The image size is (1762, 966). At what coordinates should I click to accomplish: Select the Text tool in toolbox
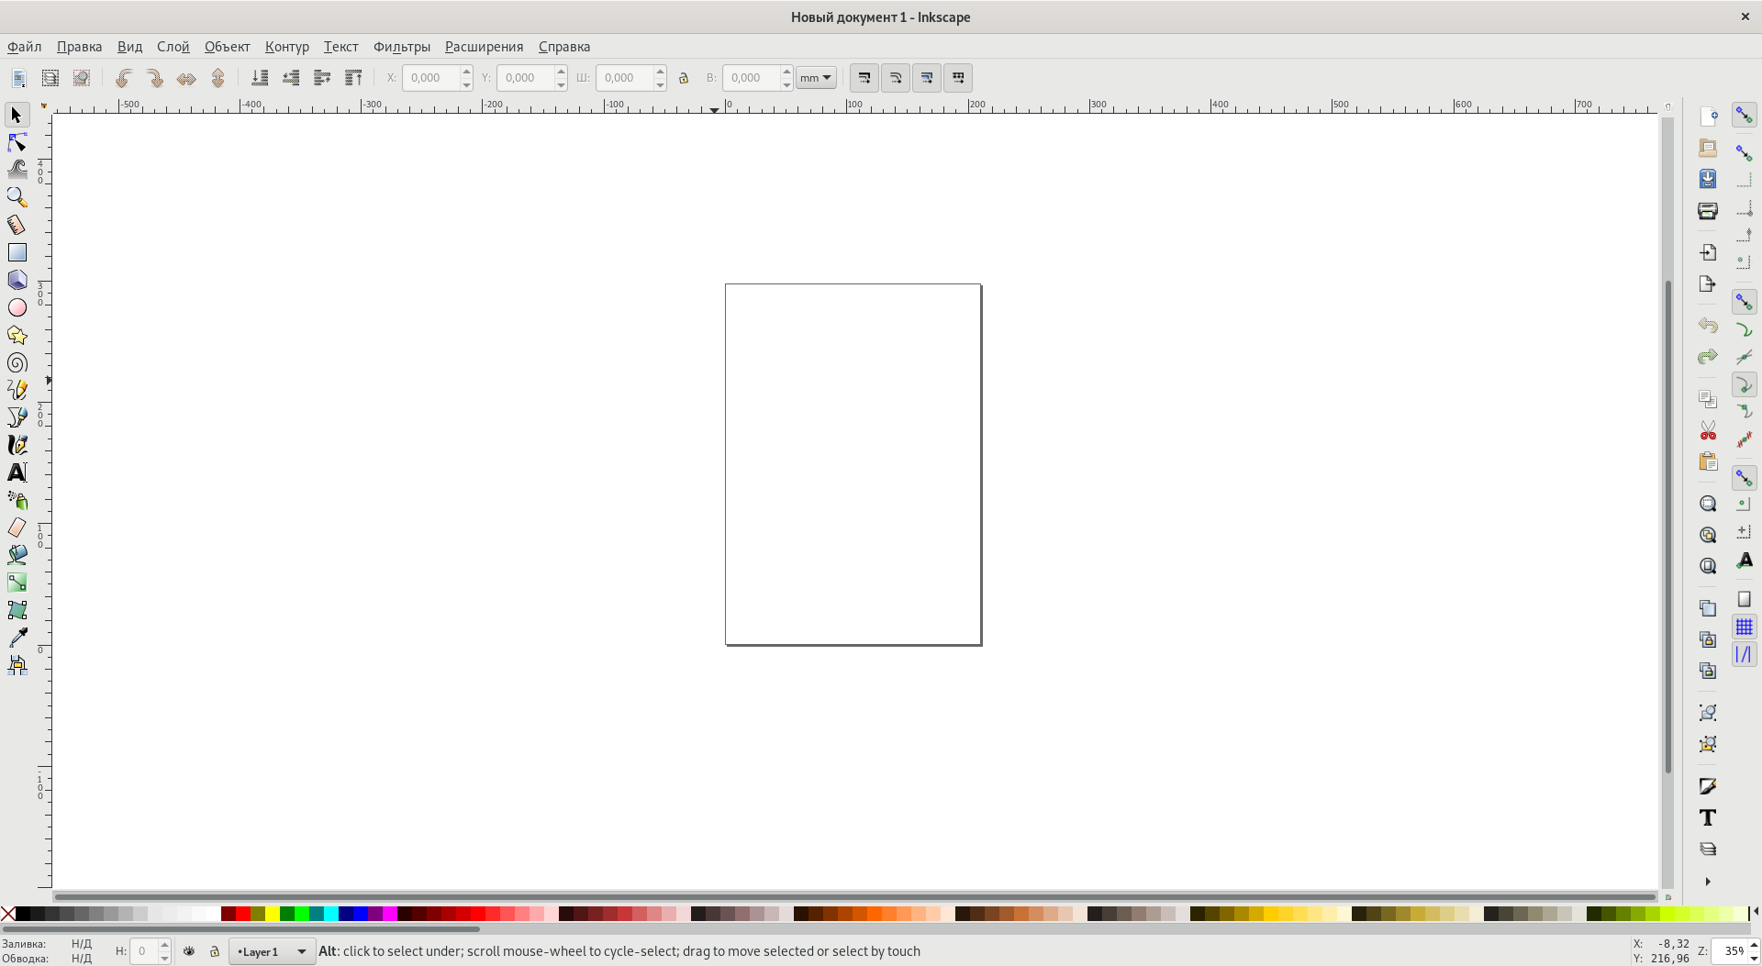(x=17, y=472)
